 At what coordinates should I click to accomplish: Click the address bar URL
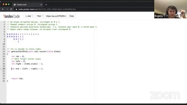click(x=47, y=9)
